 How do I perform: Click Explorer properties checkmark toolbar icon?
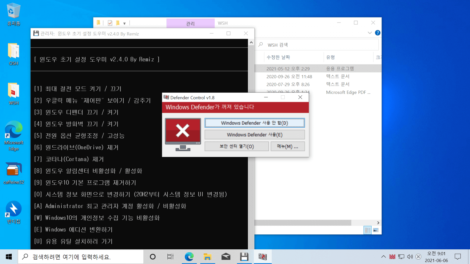[x=110, y=23]
